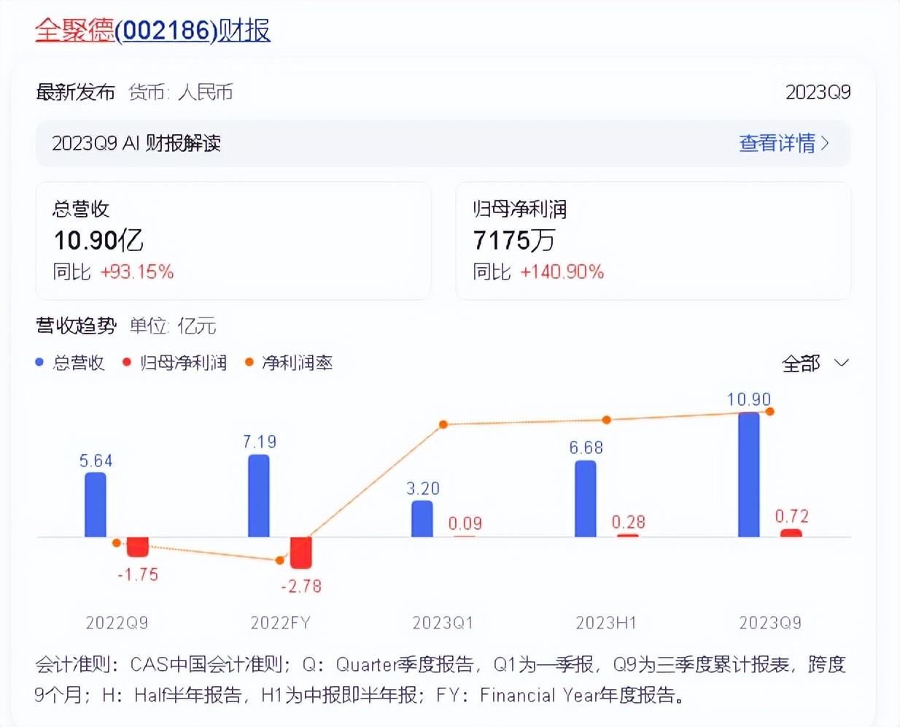Click the blue 10.90 revenue bar
This screenshot has width=900, height=727.
point(749,474)
